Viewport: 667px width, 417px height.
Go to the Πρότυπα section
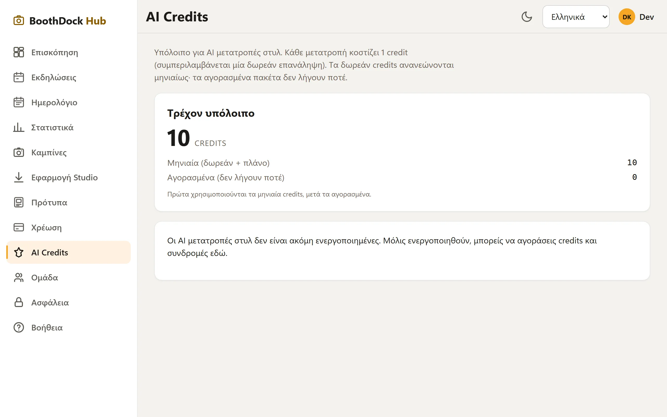tap(68, 203)
